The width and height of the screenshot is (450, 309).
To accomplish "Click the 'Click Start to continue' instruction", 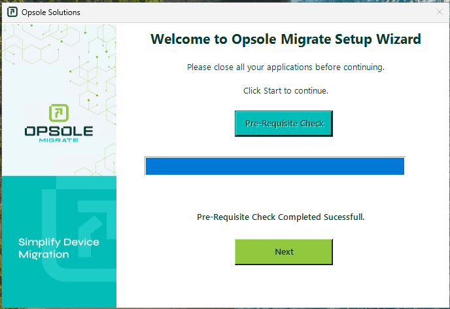I will [286, 90].
